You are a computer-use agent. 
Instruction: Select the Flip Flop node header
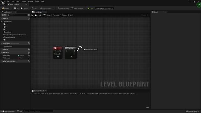tap(71, 48)
